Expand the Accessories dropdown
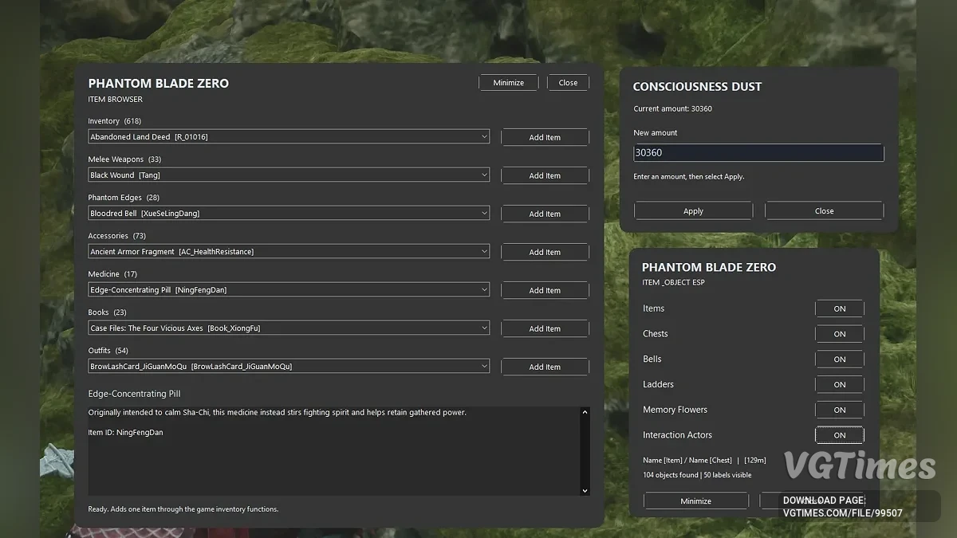This screenshot has height=538, width=957. pos(289,252)
